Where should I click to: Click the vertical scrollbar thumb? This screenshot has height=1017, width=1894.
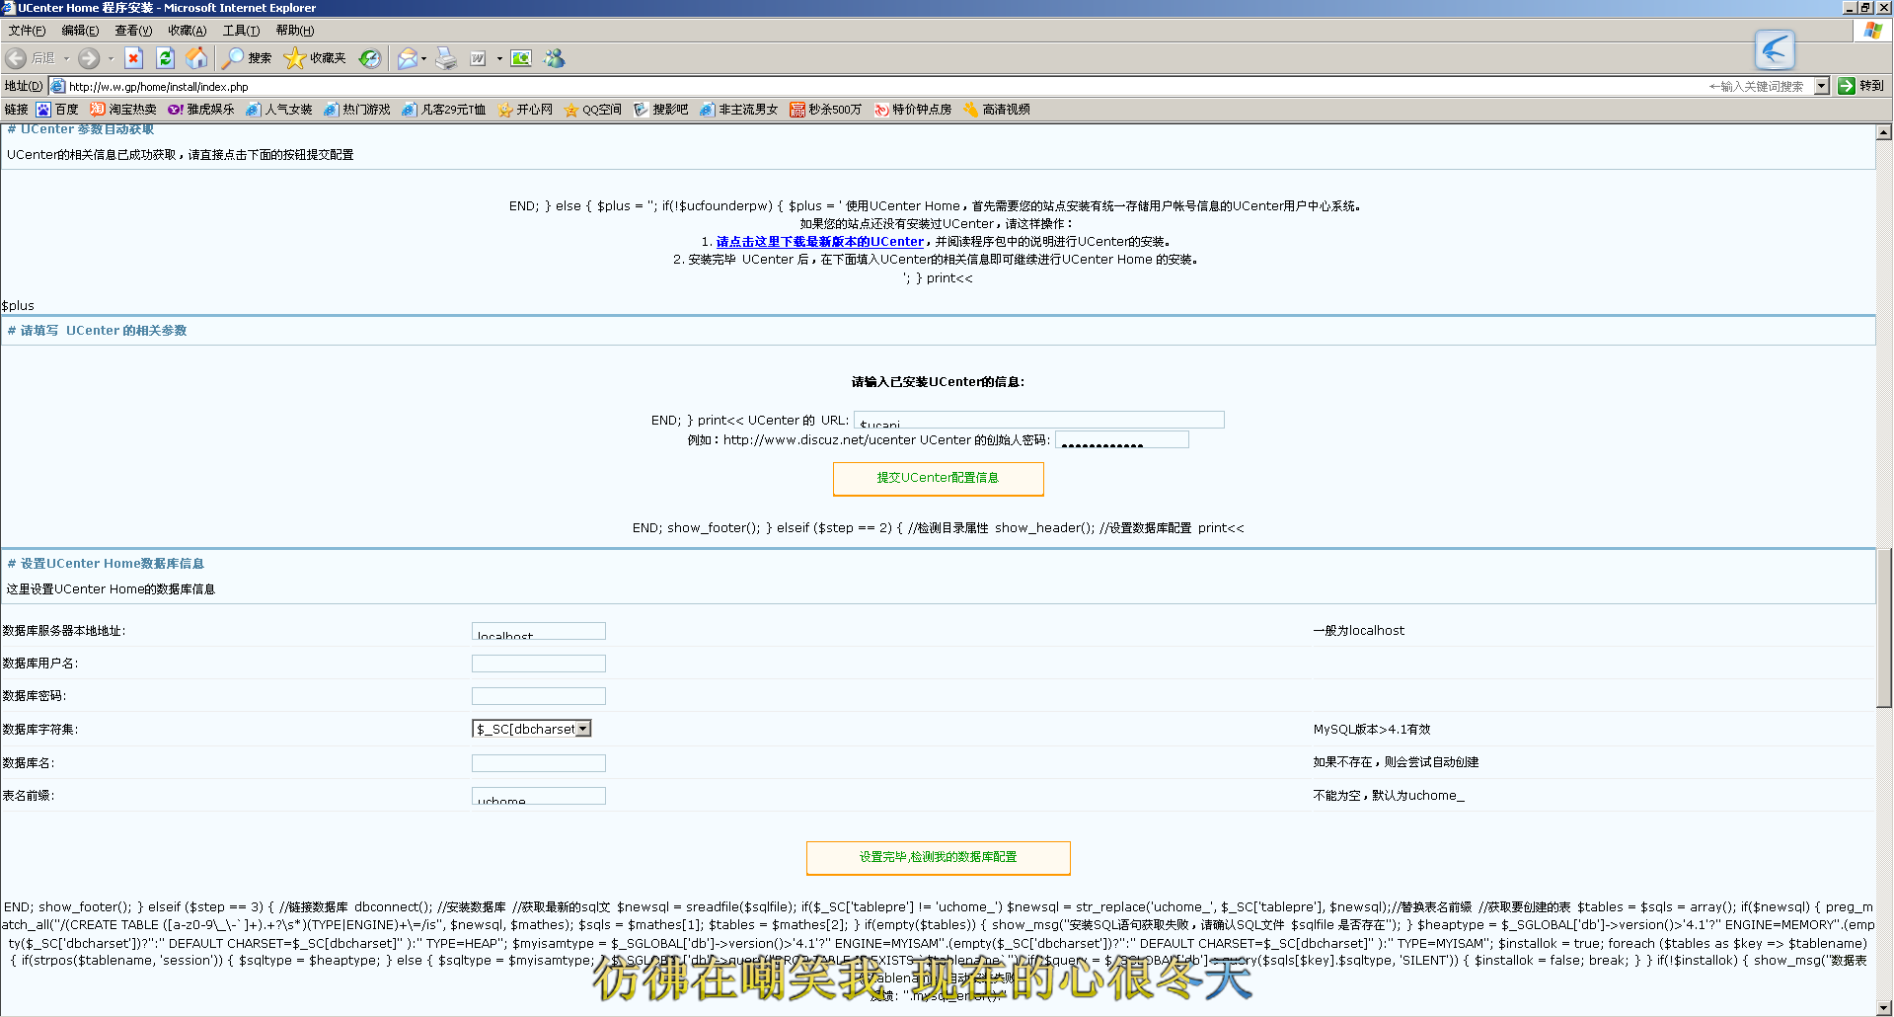(x=1884, y=628)
